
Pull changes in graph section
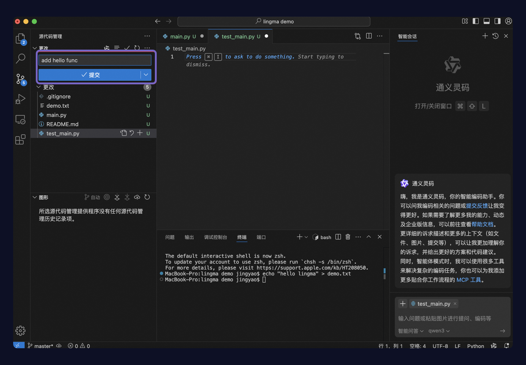coord(127,197)
